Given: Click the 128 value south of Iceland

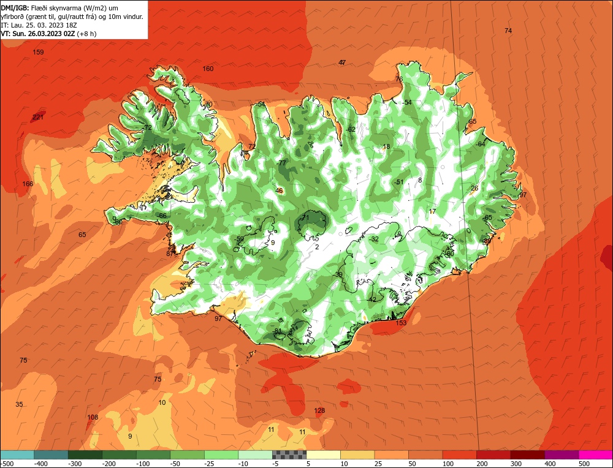Looking at the screenshot, I should (x=319, y=410).
